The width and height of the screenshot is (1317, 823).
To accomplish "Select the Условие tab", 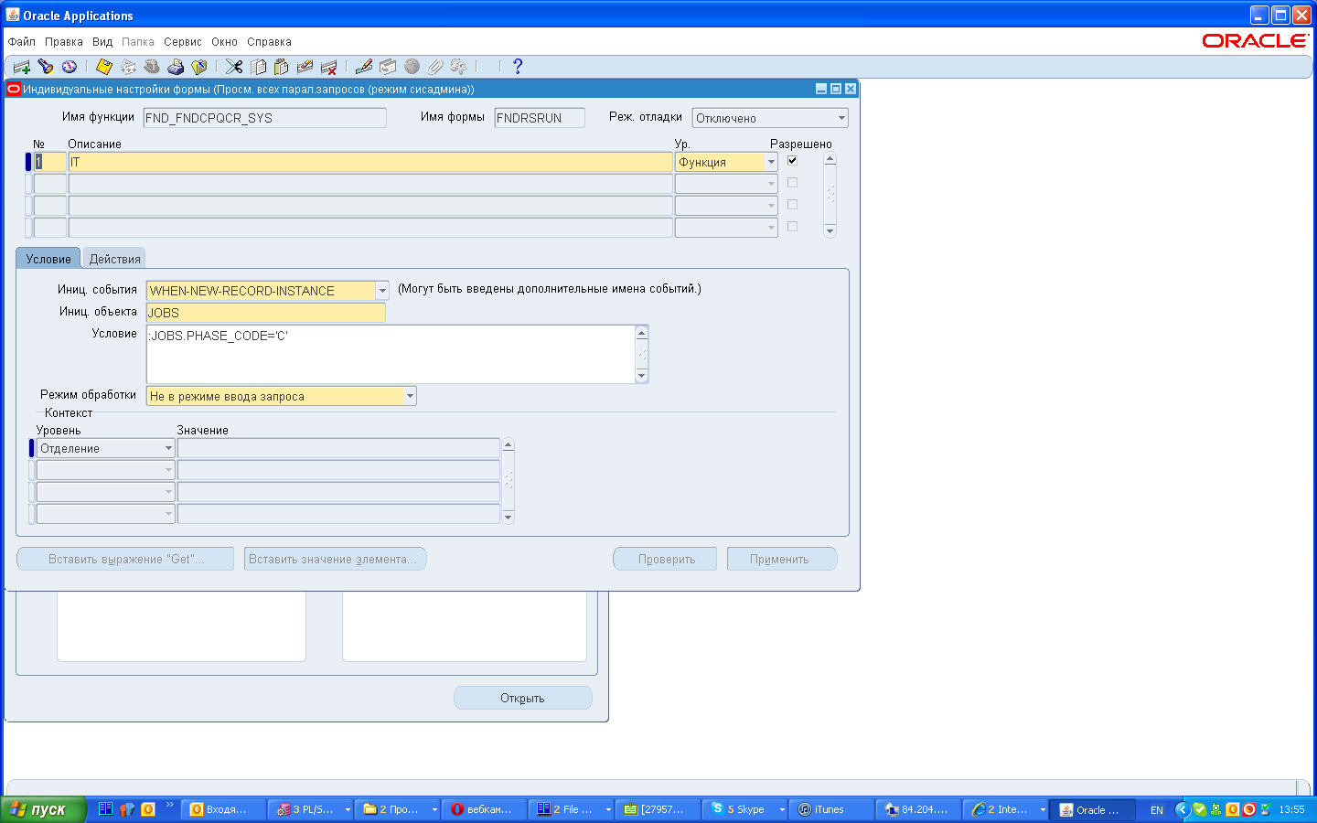I will 48,259.
